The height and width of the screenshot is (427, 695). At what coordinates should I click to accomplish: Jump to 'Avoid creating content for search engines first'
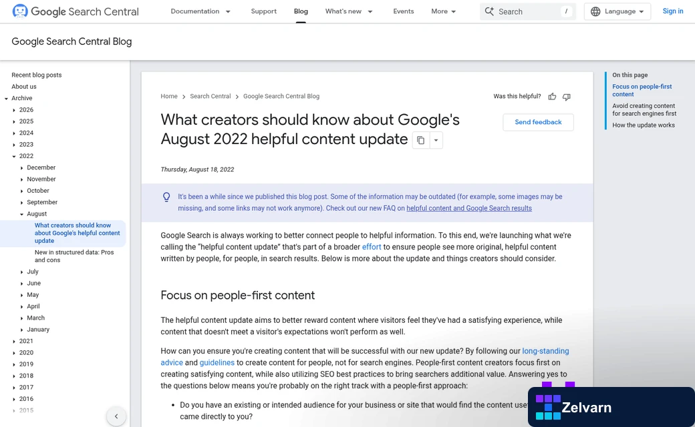click(644, 109)
